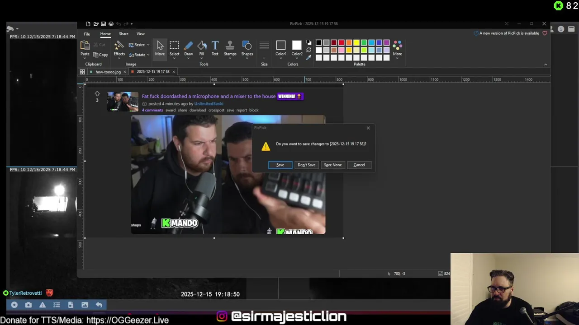The height and width of the screenshot is (325, 579).
Task: Close the how-toooo.jpg tab
Action: [x=124, y=72]
